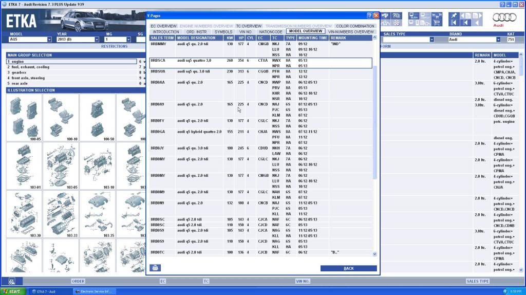This screenshot has height=295, width=526.
Task: Click the printer icon in V-Pages dialog
Action: 155,268
